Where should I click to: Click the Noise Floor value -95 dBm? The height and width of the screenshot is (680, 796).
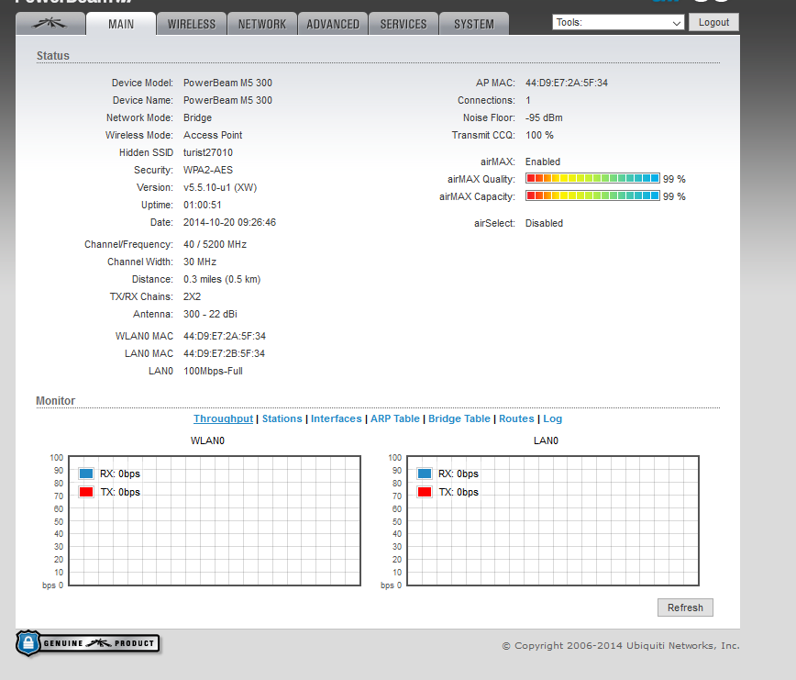(544, 117)
